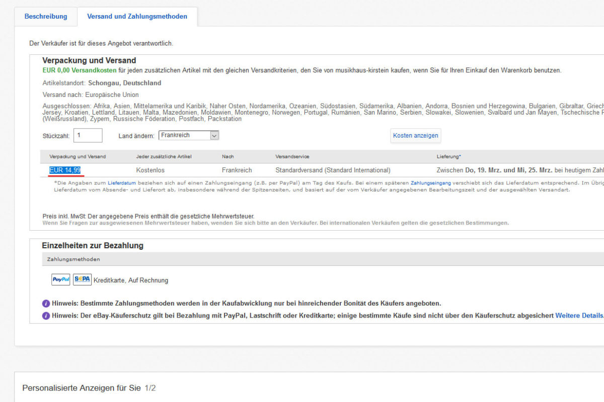Click the highlighted EUR 14,99 shipping cost

65,170
